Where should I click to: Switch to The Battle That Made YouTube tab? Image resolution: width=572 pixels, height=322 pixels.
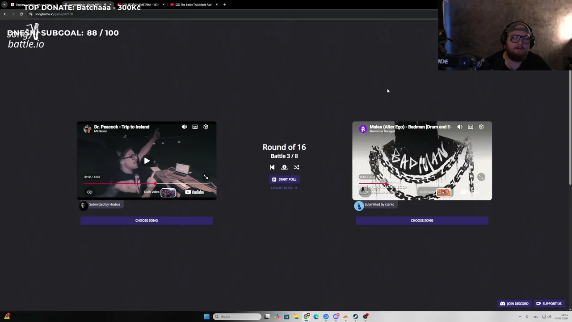(x=193, y=4)
